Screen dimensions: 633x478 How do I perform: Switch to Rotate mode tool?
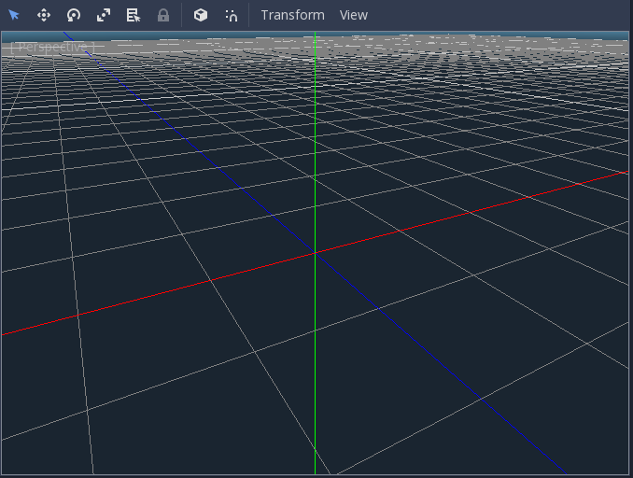74,15
